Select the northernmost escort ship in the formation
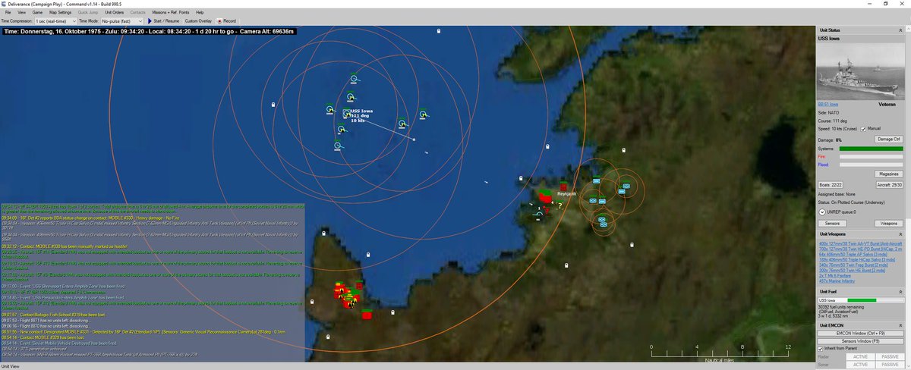 coord(355,78)
